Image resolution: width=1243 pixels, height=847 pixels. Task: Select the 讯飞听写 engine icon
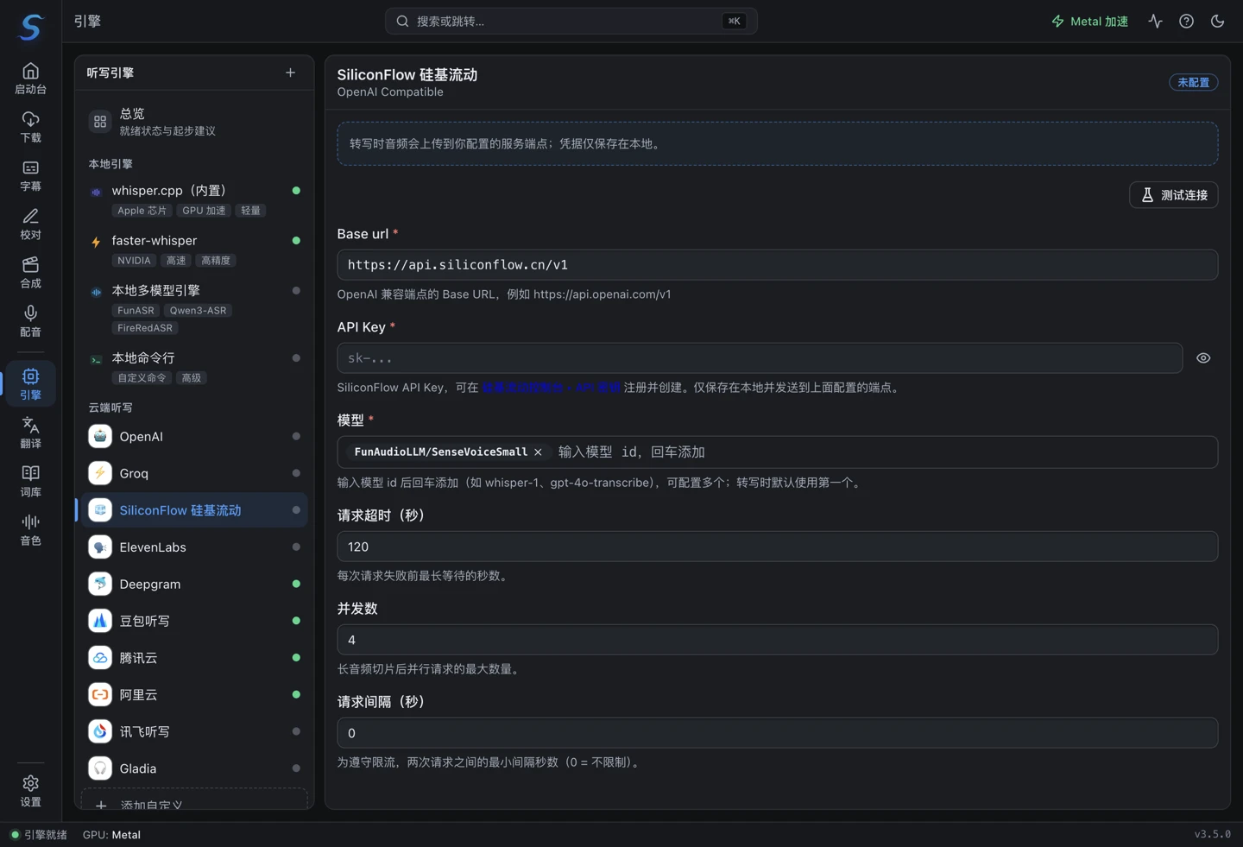100,731
